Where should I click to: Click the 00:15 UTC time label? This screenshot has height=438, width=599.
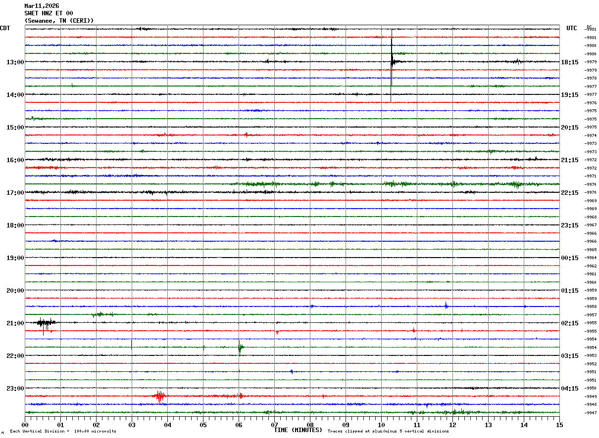click(570, 258)
